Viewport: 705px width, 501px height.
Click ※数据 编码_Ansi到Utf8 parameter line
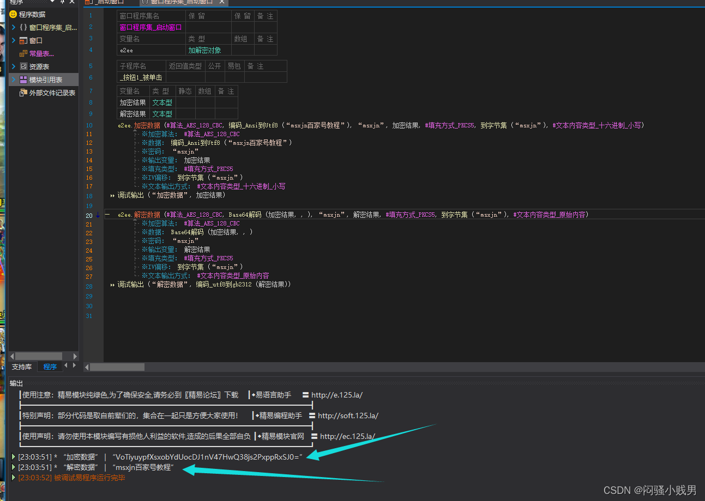[x=217, y=143]
